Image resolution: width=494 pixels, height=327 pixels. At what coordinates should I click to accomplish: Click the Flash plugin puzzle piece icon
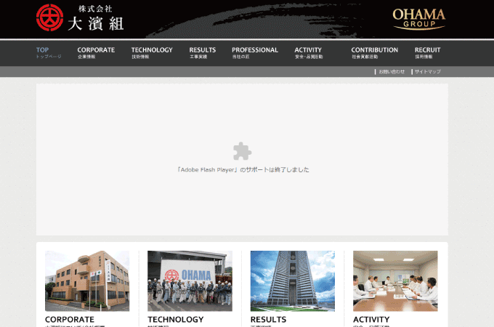pos(242,151)
